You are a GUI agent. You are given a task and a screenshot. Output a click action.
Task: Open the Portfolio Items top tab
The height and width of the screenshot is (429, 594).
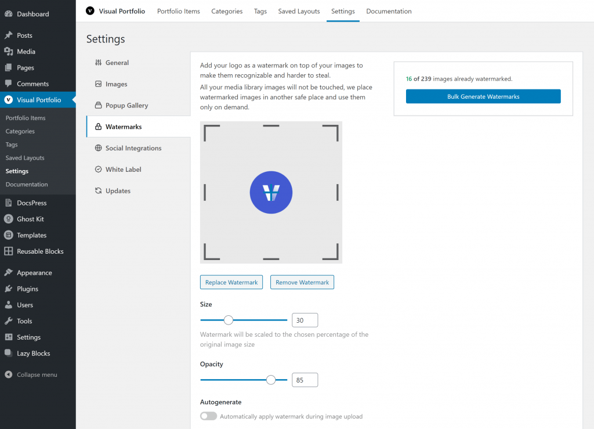click(179, 12)
